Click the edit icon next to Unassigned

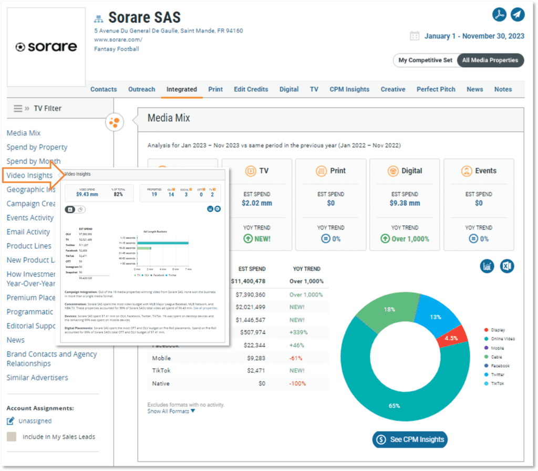pos(11,421)
